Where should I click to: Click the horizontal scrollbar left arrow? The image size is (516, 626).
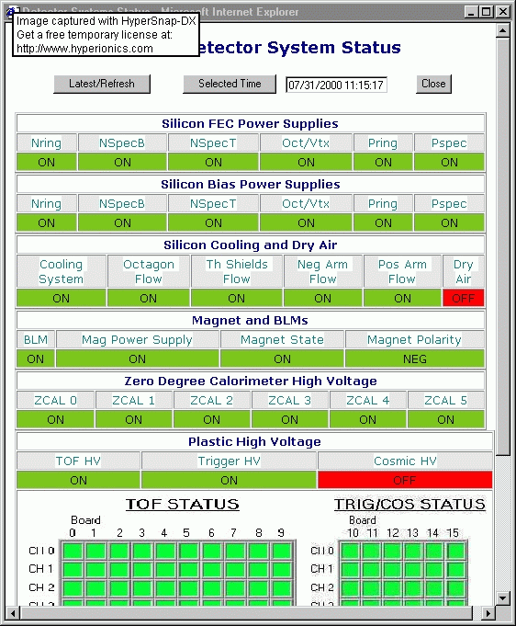click(13, 612)
